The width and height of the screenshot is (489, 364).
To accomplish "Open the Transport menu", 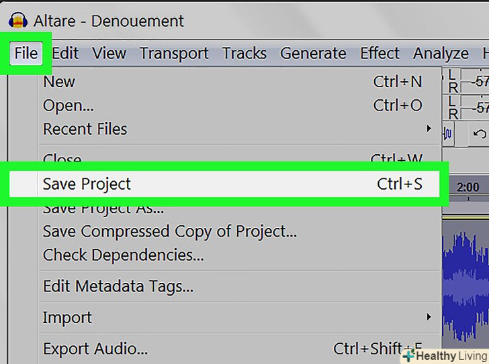I will pos(174,54).
